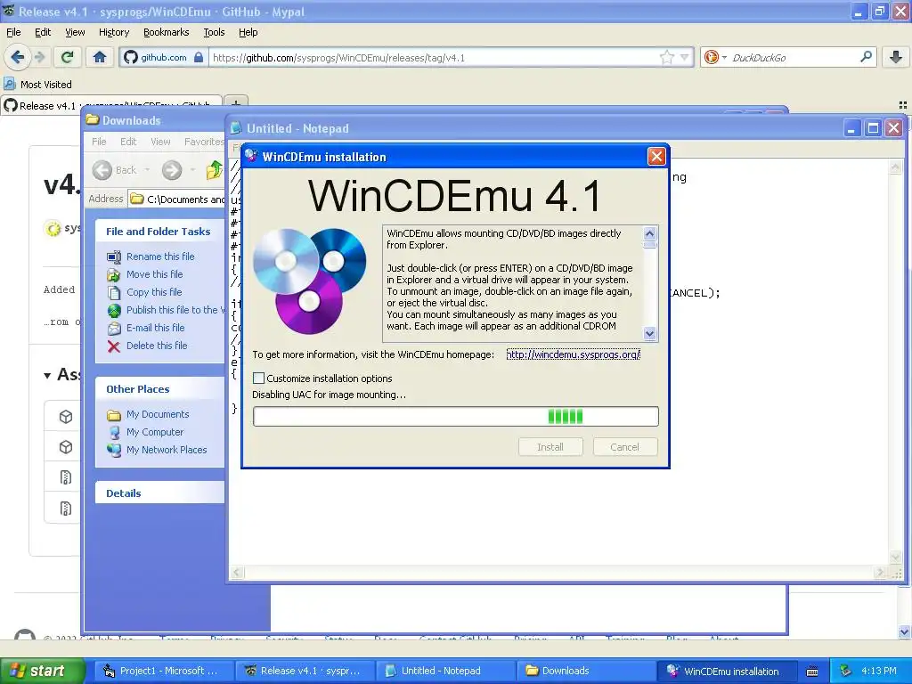Collapse the Assets disclosure triangle
The width and height of the screenshot is (912, 684).
pos(48,375)
